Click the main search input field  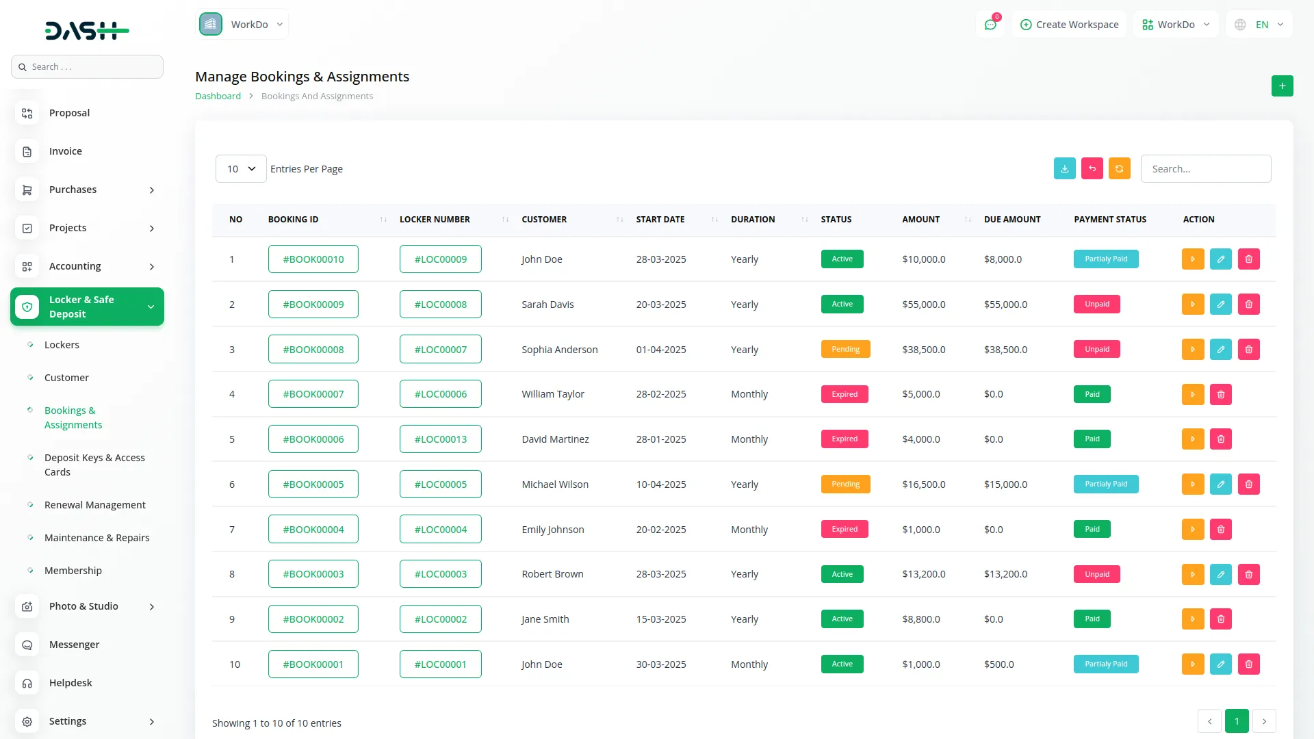87,66
